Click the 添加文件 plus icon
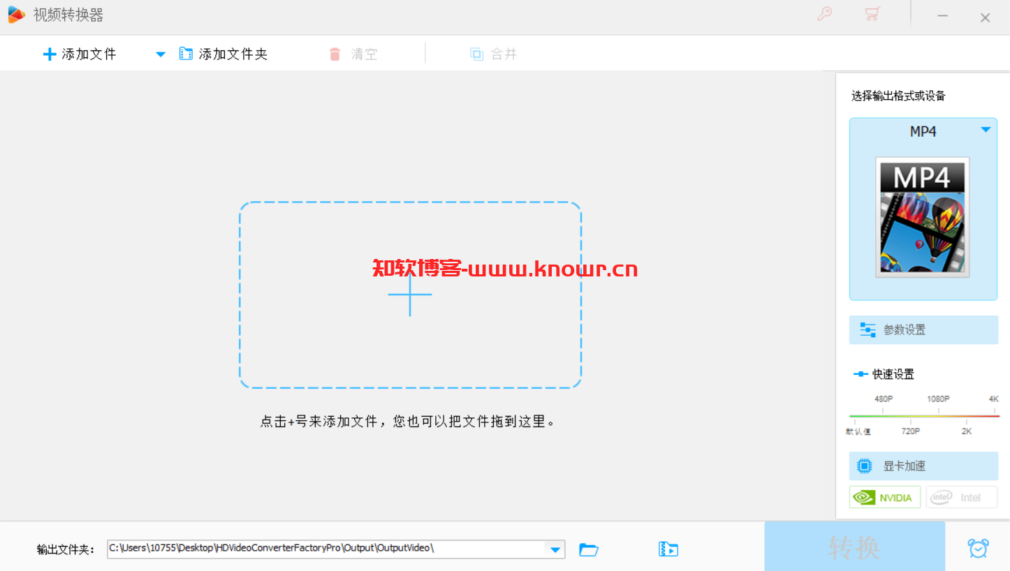1010x571 pixels. (50, 54)
